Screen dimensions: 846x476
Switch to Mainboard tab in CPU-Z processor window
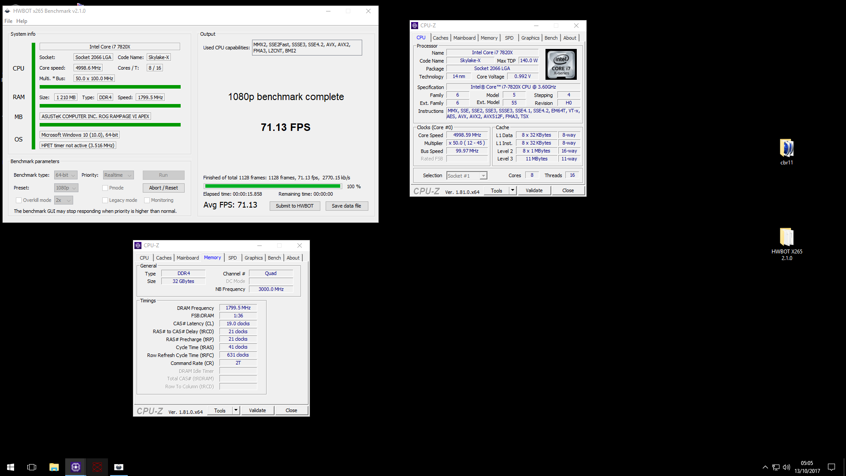[x=464, y=38]
